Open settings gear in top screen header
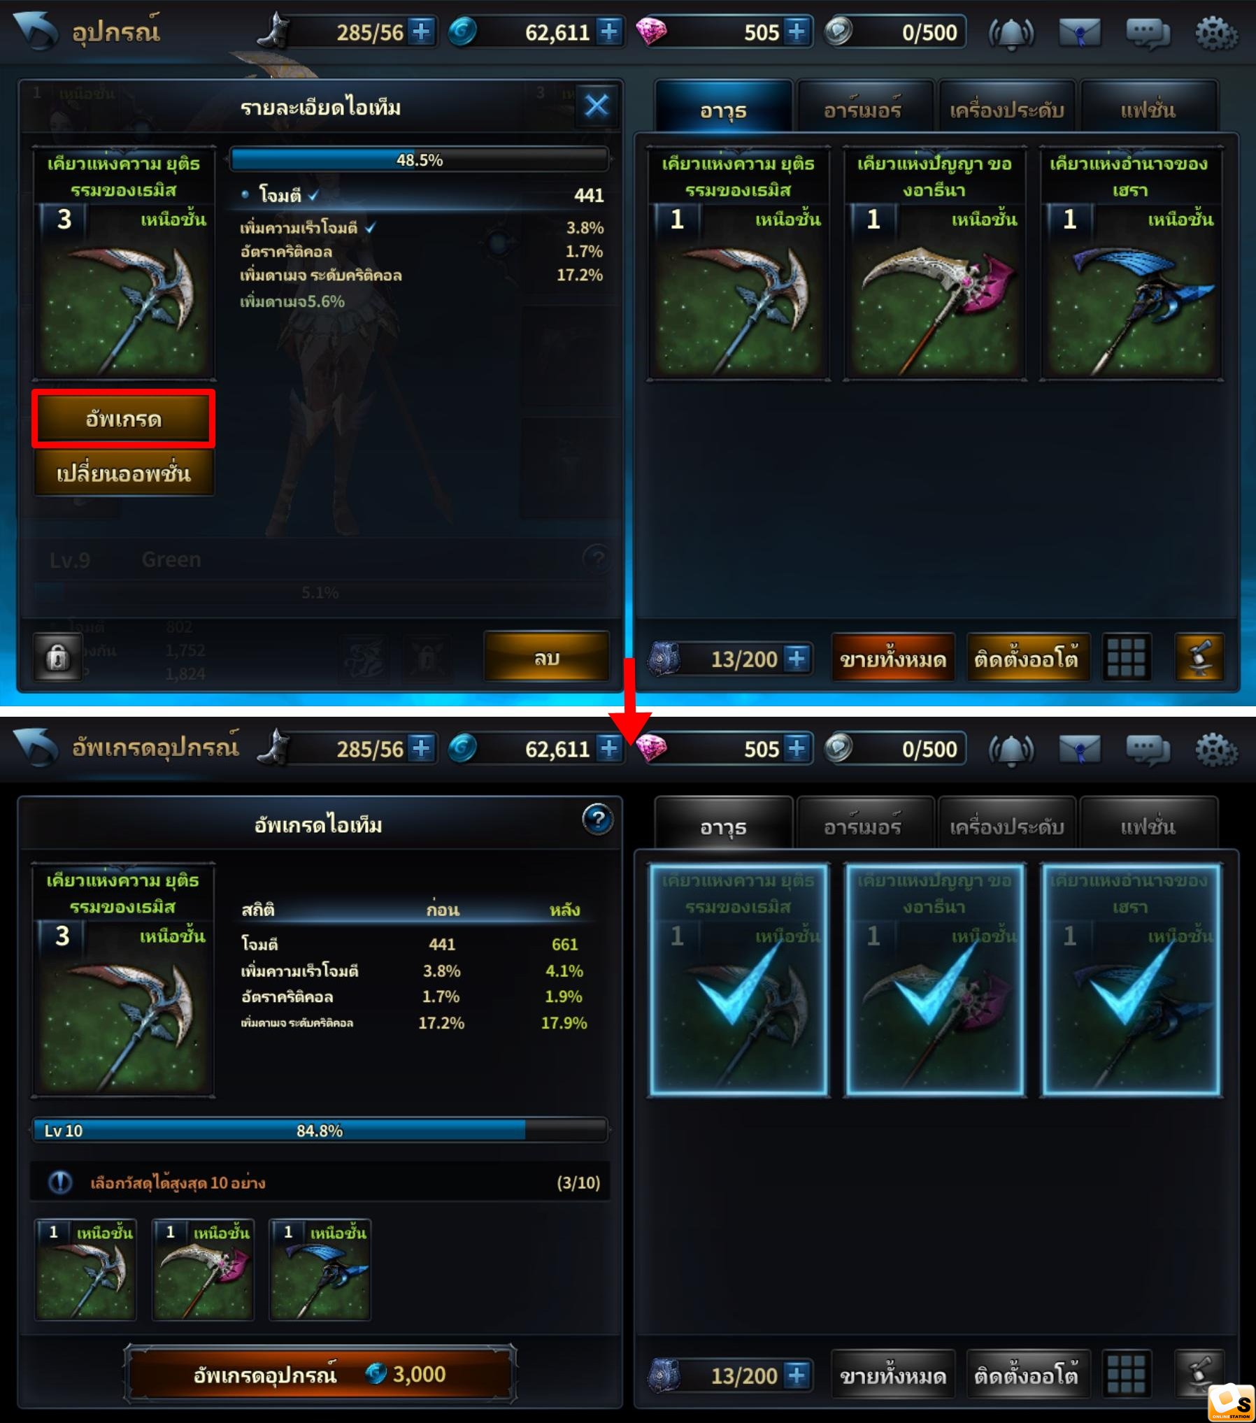Image resolution: width=1256 pixels, height=1423 pixels. [x=1216, y=33]
